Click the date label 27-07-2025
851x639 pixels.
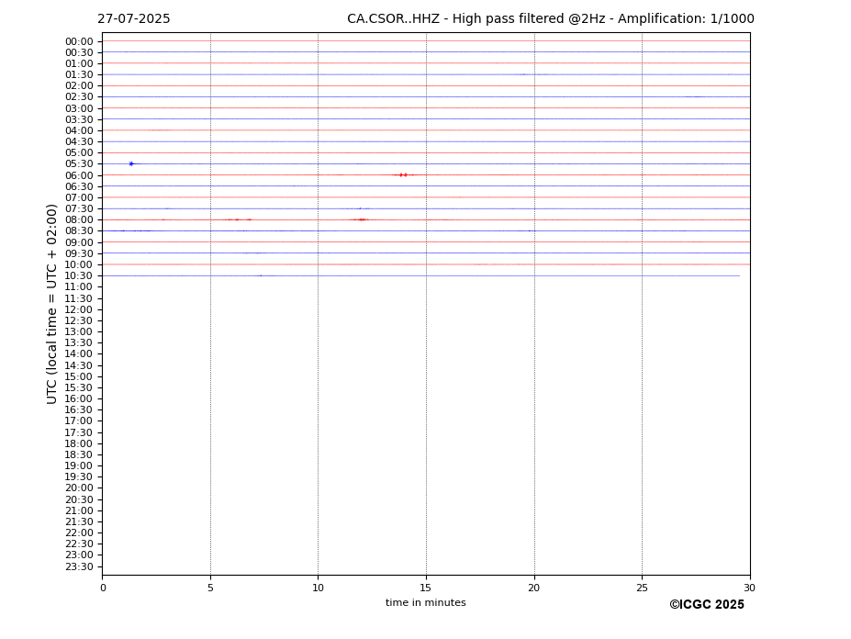tap(133, 19)
